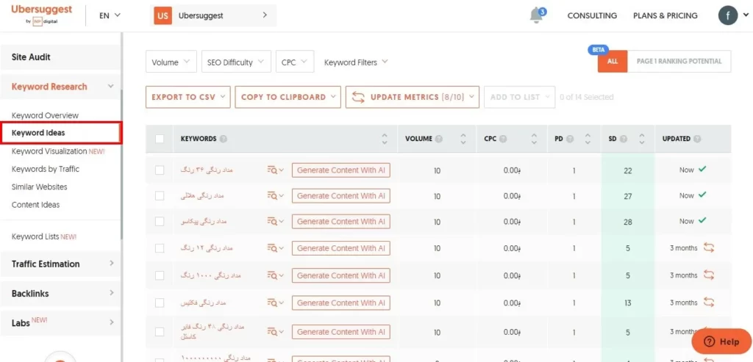Open the Add to List dropdown
Viewport: 753px width, 362px height.
pos(520,97)
